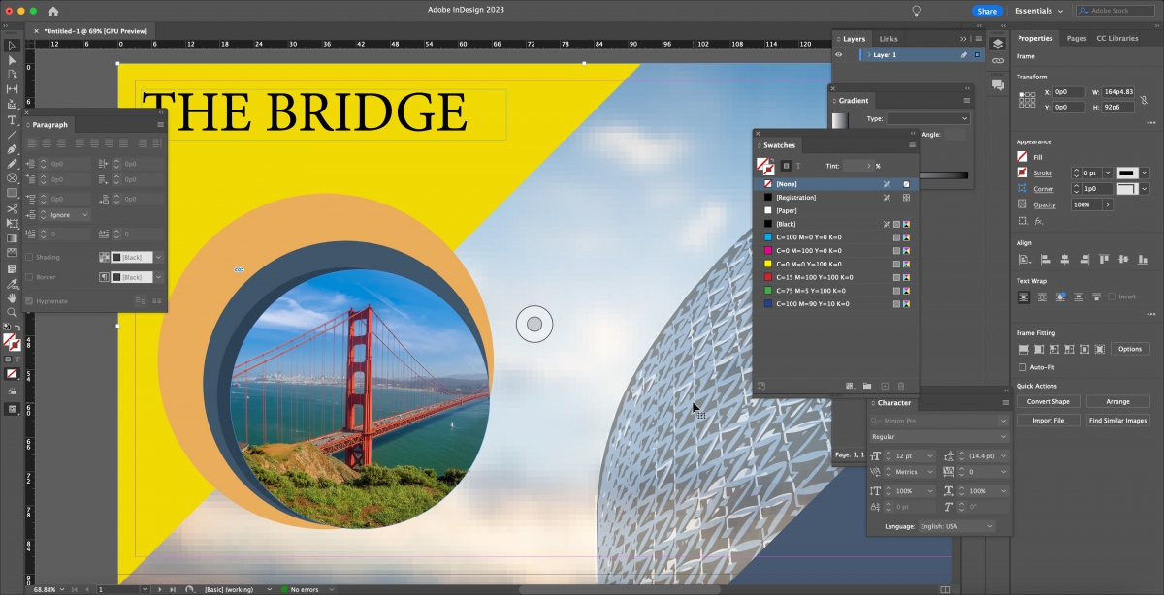Click the Import File button

click(1048, 421)
